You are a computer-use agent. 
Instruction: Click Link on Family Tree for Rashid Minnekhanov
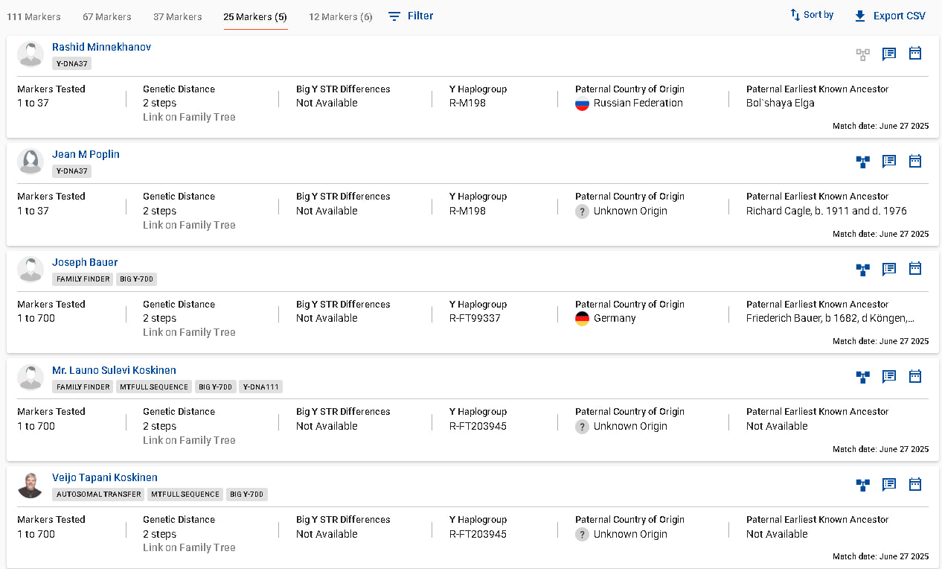click(x=189, y=117)
